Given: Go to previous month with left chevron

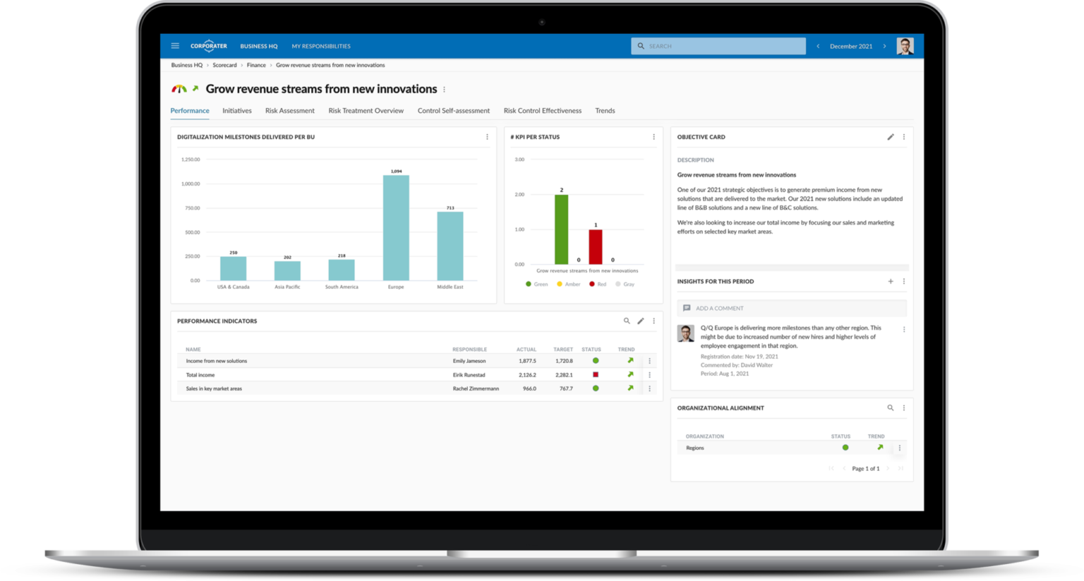Looking at the screenshot, I should (x=817, y=46).
